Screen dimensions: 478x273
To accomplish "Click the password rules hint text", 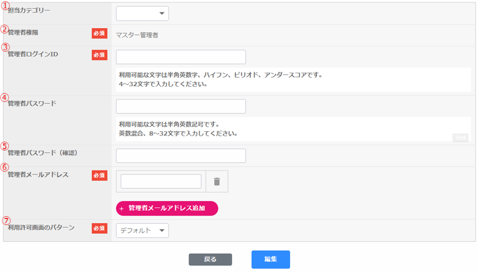I will (178, 129).
